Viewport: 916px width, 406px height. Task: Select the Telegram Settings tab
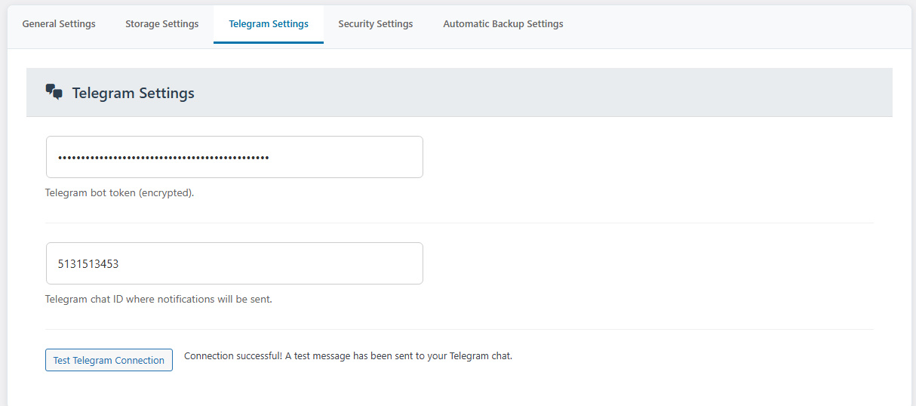[x=269, y=24]
